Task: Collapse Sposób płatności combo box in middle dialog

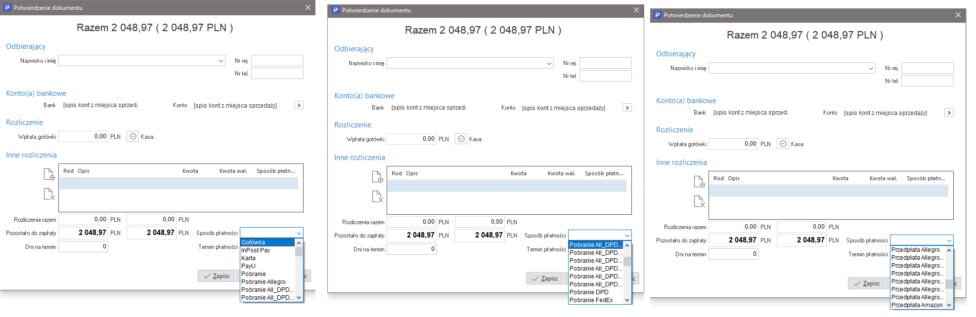Action: [x=627, y=236]
